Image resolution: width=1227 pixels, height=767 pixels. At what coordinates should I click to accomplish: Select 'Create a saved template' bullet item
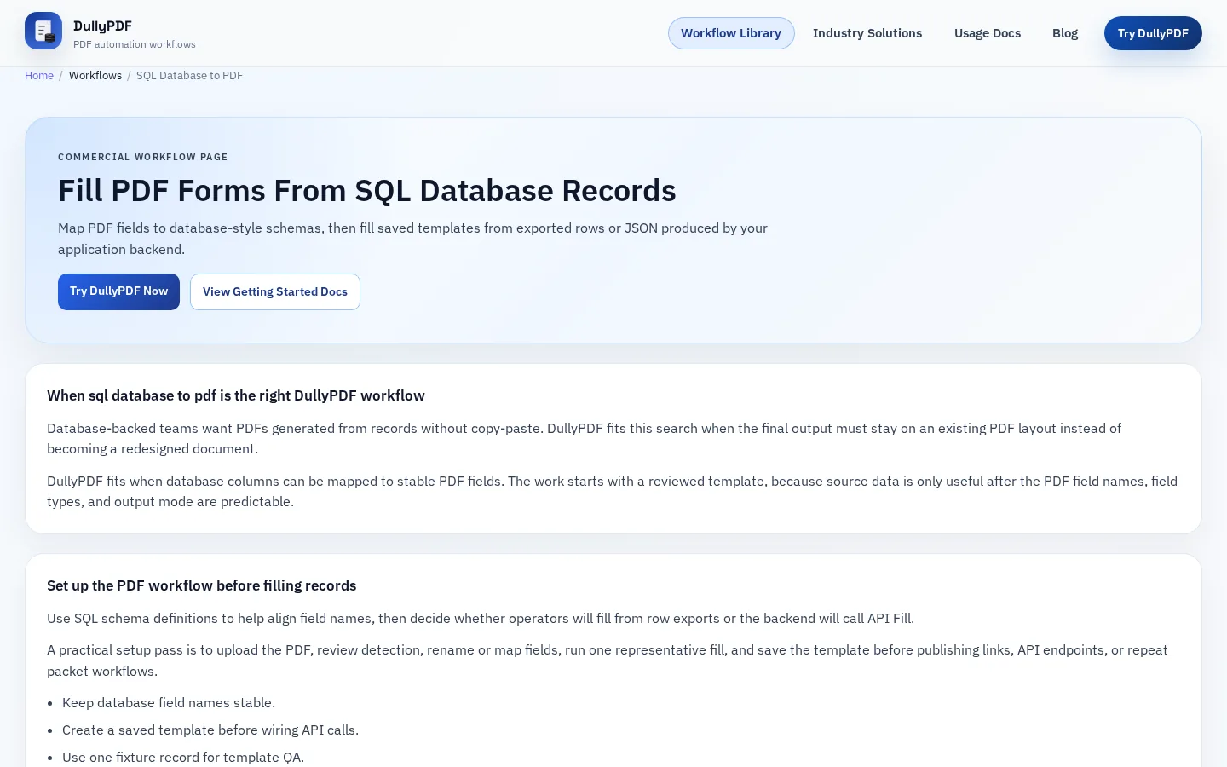point(210,730)
